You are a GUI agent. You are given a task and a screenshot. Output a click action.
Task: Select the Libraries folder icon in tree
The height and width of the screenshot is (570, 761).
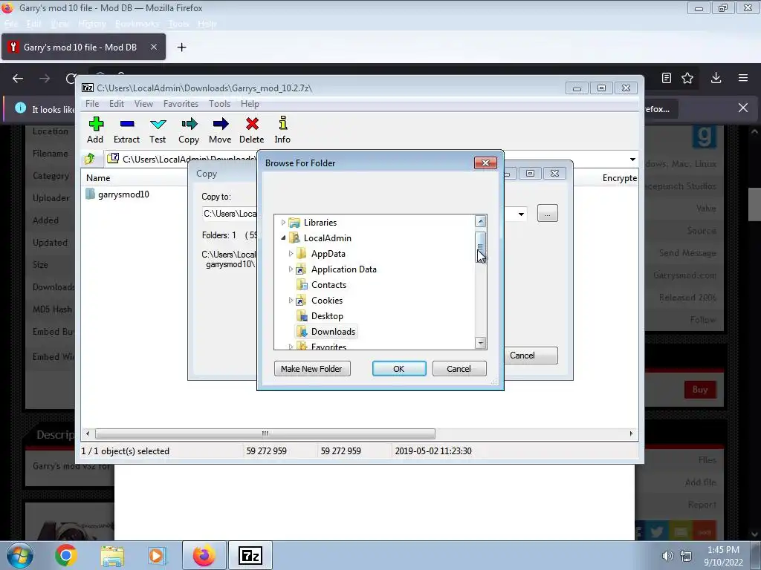(294, 223)
